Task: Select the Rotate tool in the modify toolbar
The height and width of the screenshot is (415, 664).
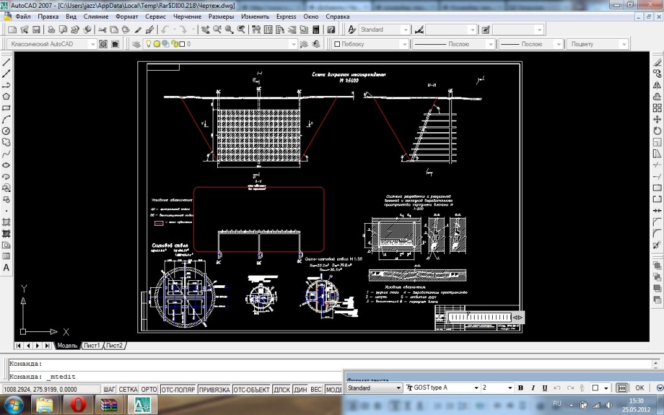Action: click(x=657, y=131)
